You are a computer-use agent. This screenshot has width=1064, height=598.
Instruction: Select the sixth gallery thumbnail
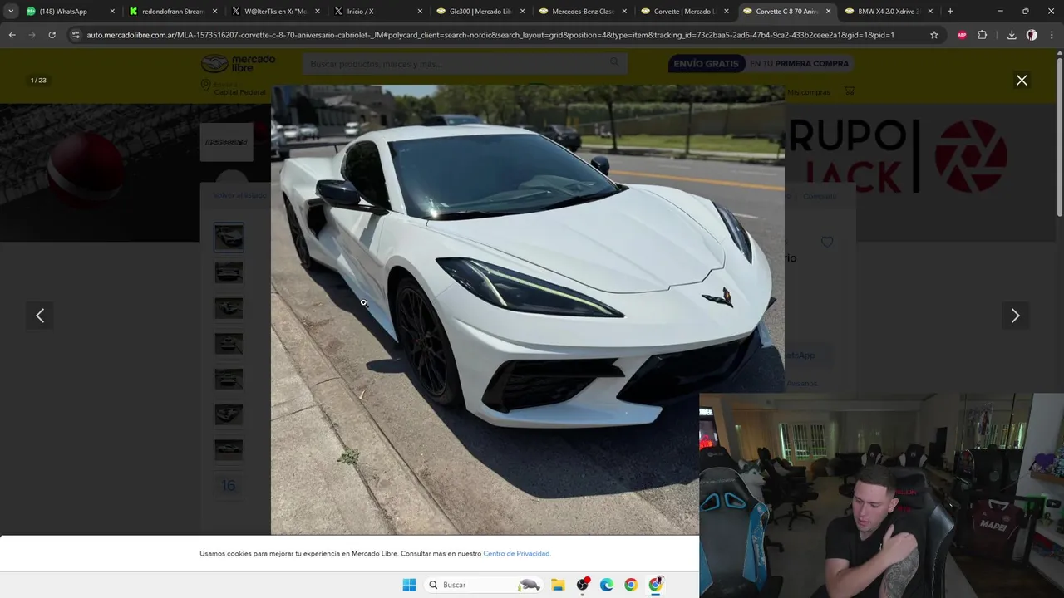pyautogui.click(x=229, y=414)
